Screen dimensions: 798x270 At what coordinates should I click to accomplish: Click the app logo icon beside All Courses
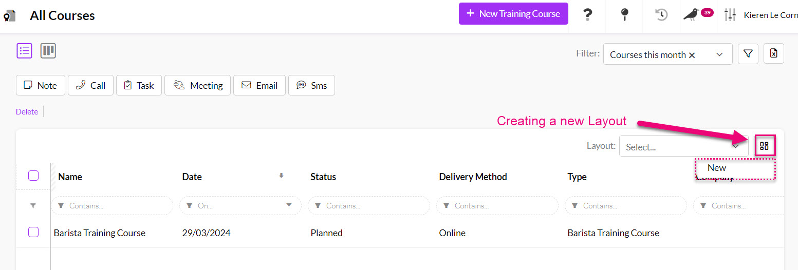10,15
